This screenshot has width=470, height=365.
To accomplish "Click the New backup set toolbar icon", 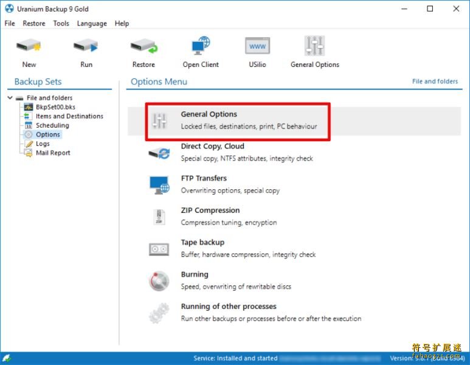I will coord(29,46).
